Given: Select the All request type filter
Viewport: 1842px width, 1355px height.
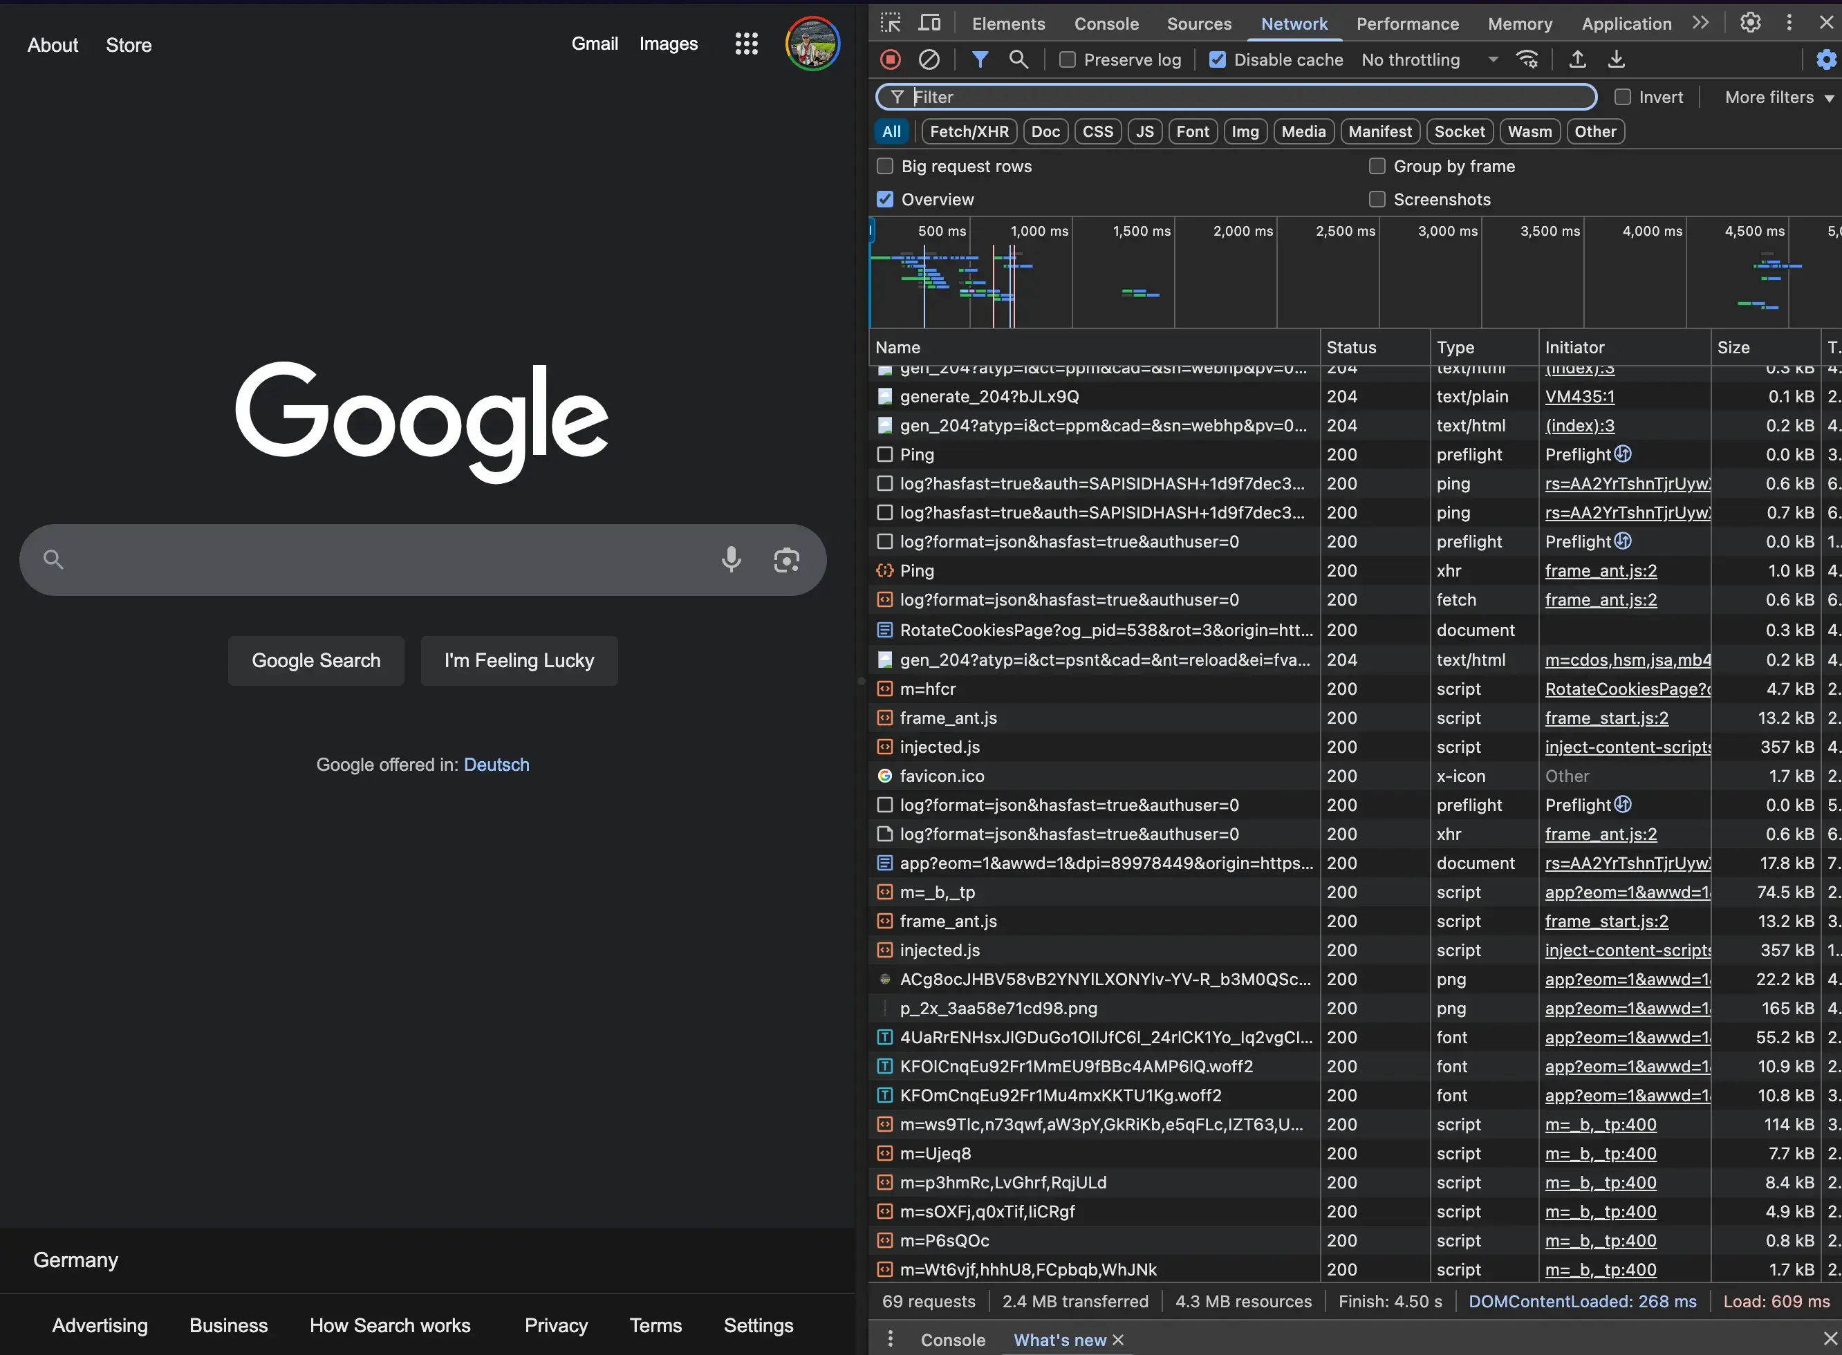Looking at the screenshot, I should 891,131.
